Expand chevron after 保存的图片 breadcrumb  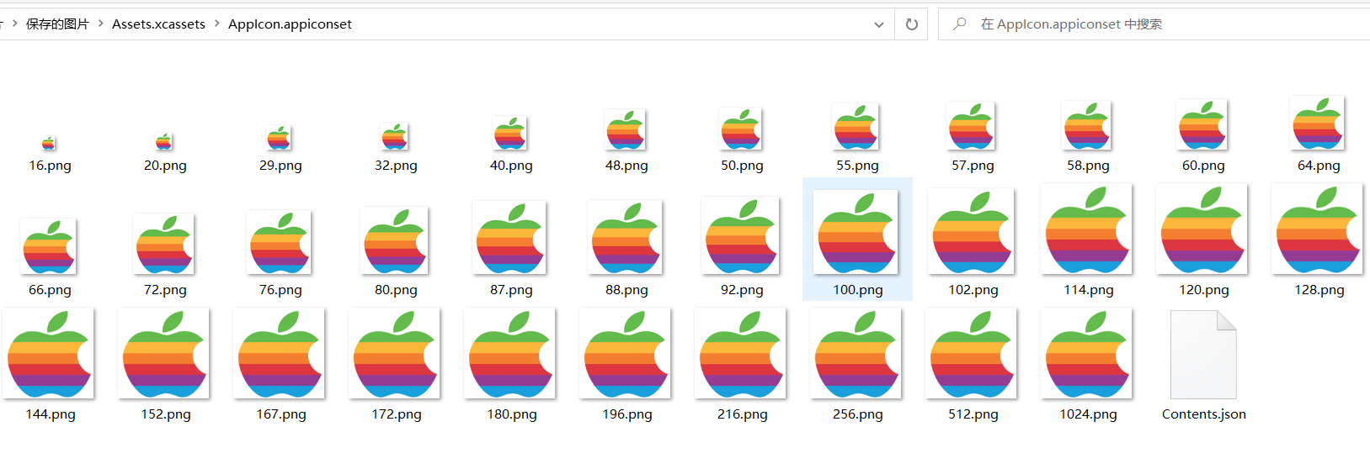pyautogui.click(x=100, y=24)
